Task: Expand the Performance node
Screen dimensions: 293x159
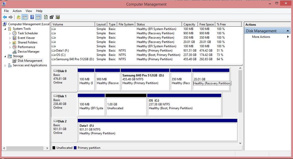Action: (x=10, y=47)
